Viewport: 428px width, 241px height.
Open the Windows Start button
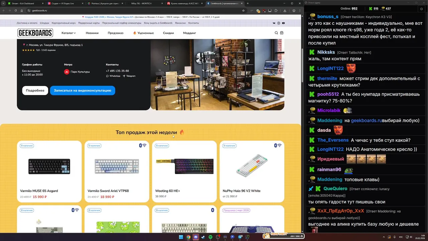[x=181, y=237]
